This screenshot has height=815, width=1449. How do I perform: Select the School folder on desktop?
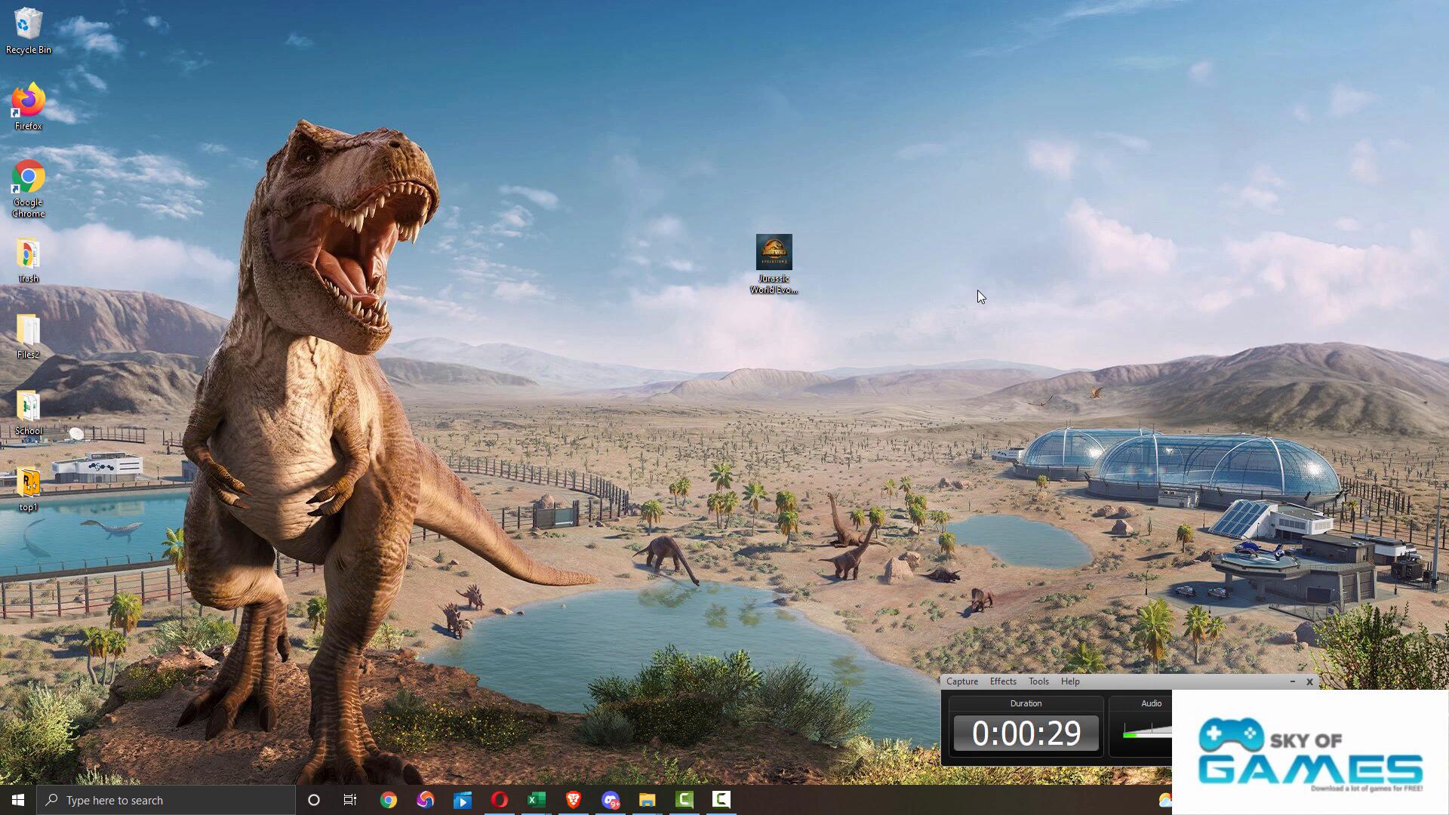(x=28, y=412)
